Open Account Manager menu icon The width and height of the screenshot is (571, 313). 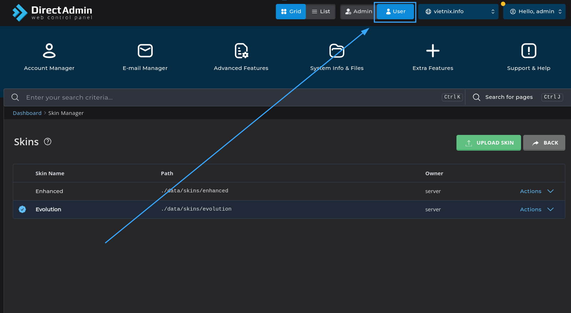(x=49, y=51)
